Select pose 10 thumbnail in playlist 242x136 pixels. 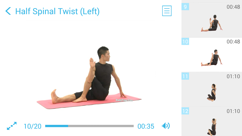click(x=212, y=55)
